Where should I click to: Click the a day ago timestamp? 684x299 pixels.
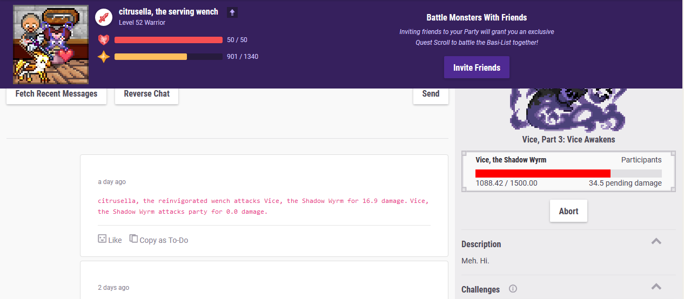[112, 182]
